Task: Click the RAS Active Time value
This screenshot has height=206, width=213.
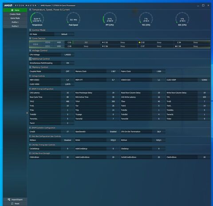Action: click(113, 97)
